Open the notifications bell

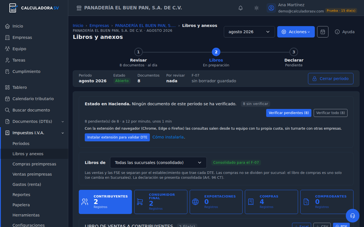tap(241, 8)
